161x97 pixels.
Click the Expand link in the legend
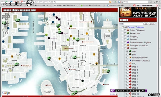coord(131,27)
